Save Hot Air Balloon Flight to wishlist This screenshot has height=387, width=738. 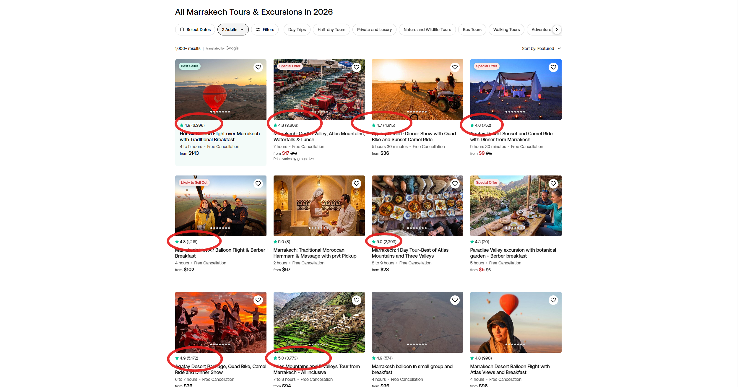point(258,67)
